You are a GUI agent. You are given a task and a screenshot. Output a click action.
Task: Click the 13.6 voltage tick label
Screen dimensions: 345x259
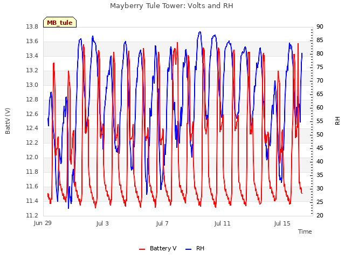[x=32, y=42]
